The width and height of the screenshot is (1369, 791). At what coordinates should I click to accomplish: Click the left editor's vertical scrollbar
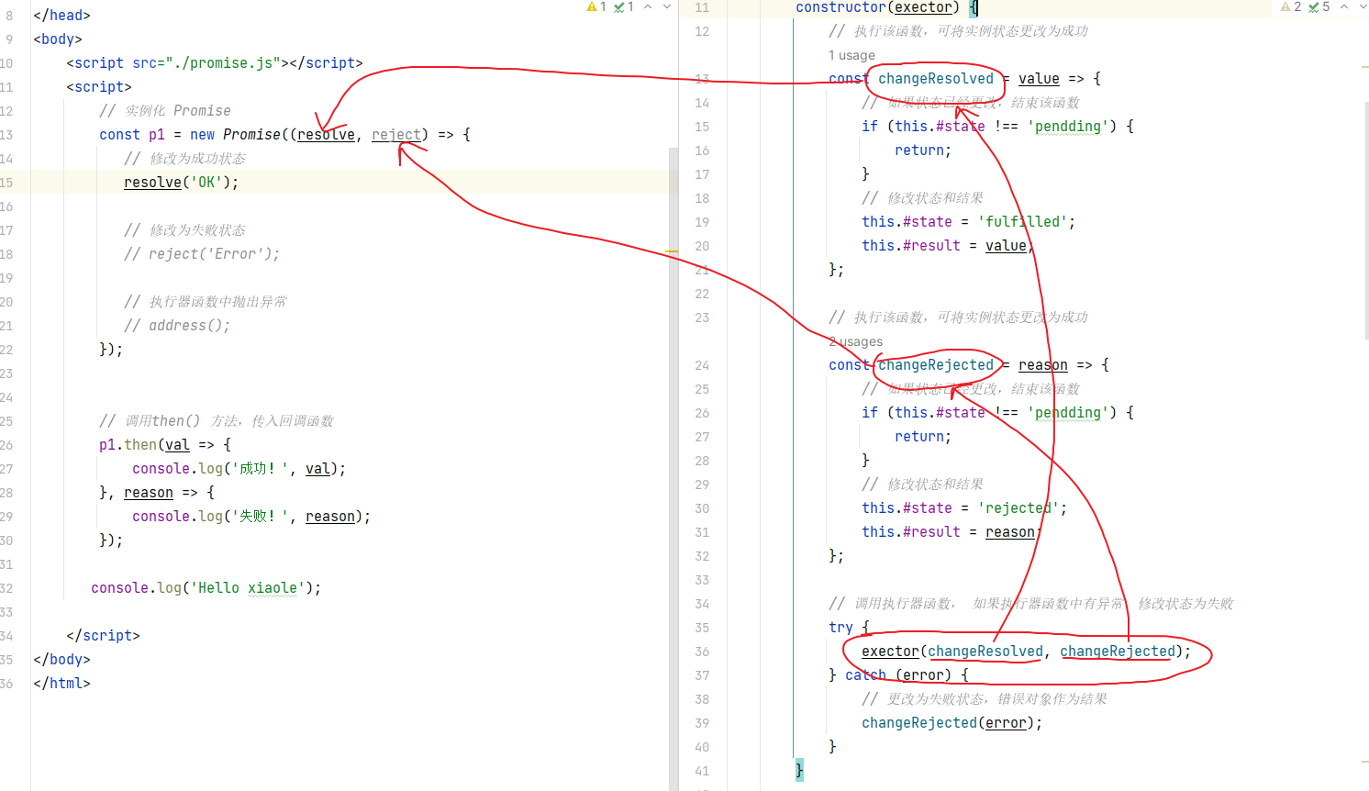pos(673,468)
